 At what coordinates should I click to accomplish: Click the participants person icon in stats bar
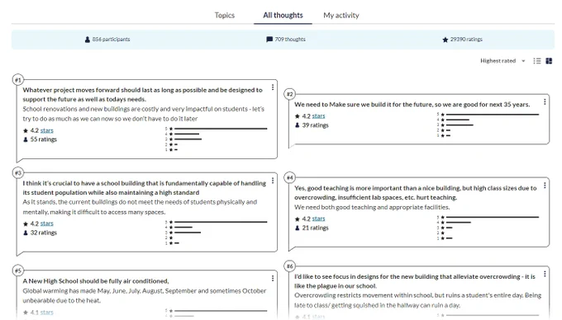88,40
